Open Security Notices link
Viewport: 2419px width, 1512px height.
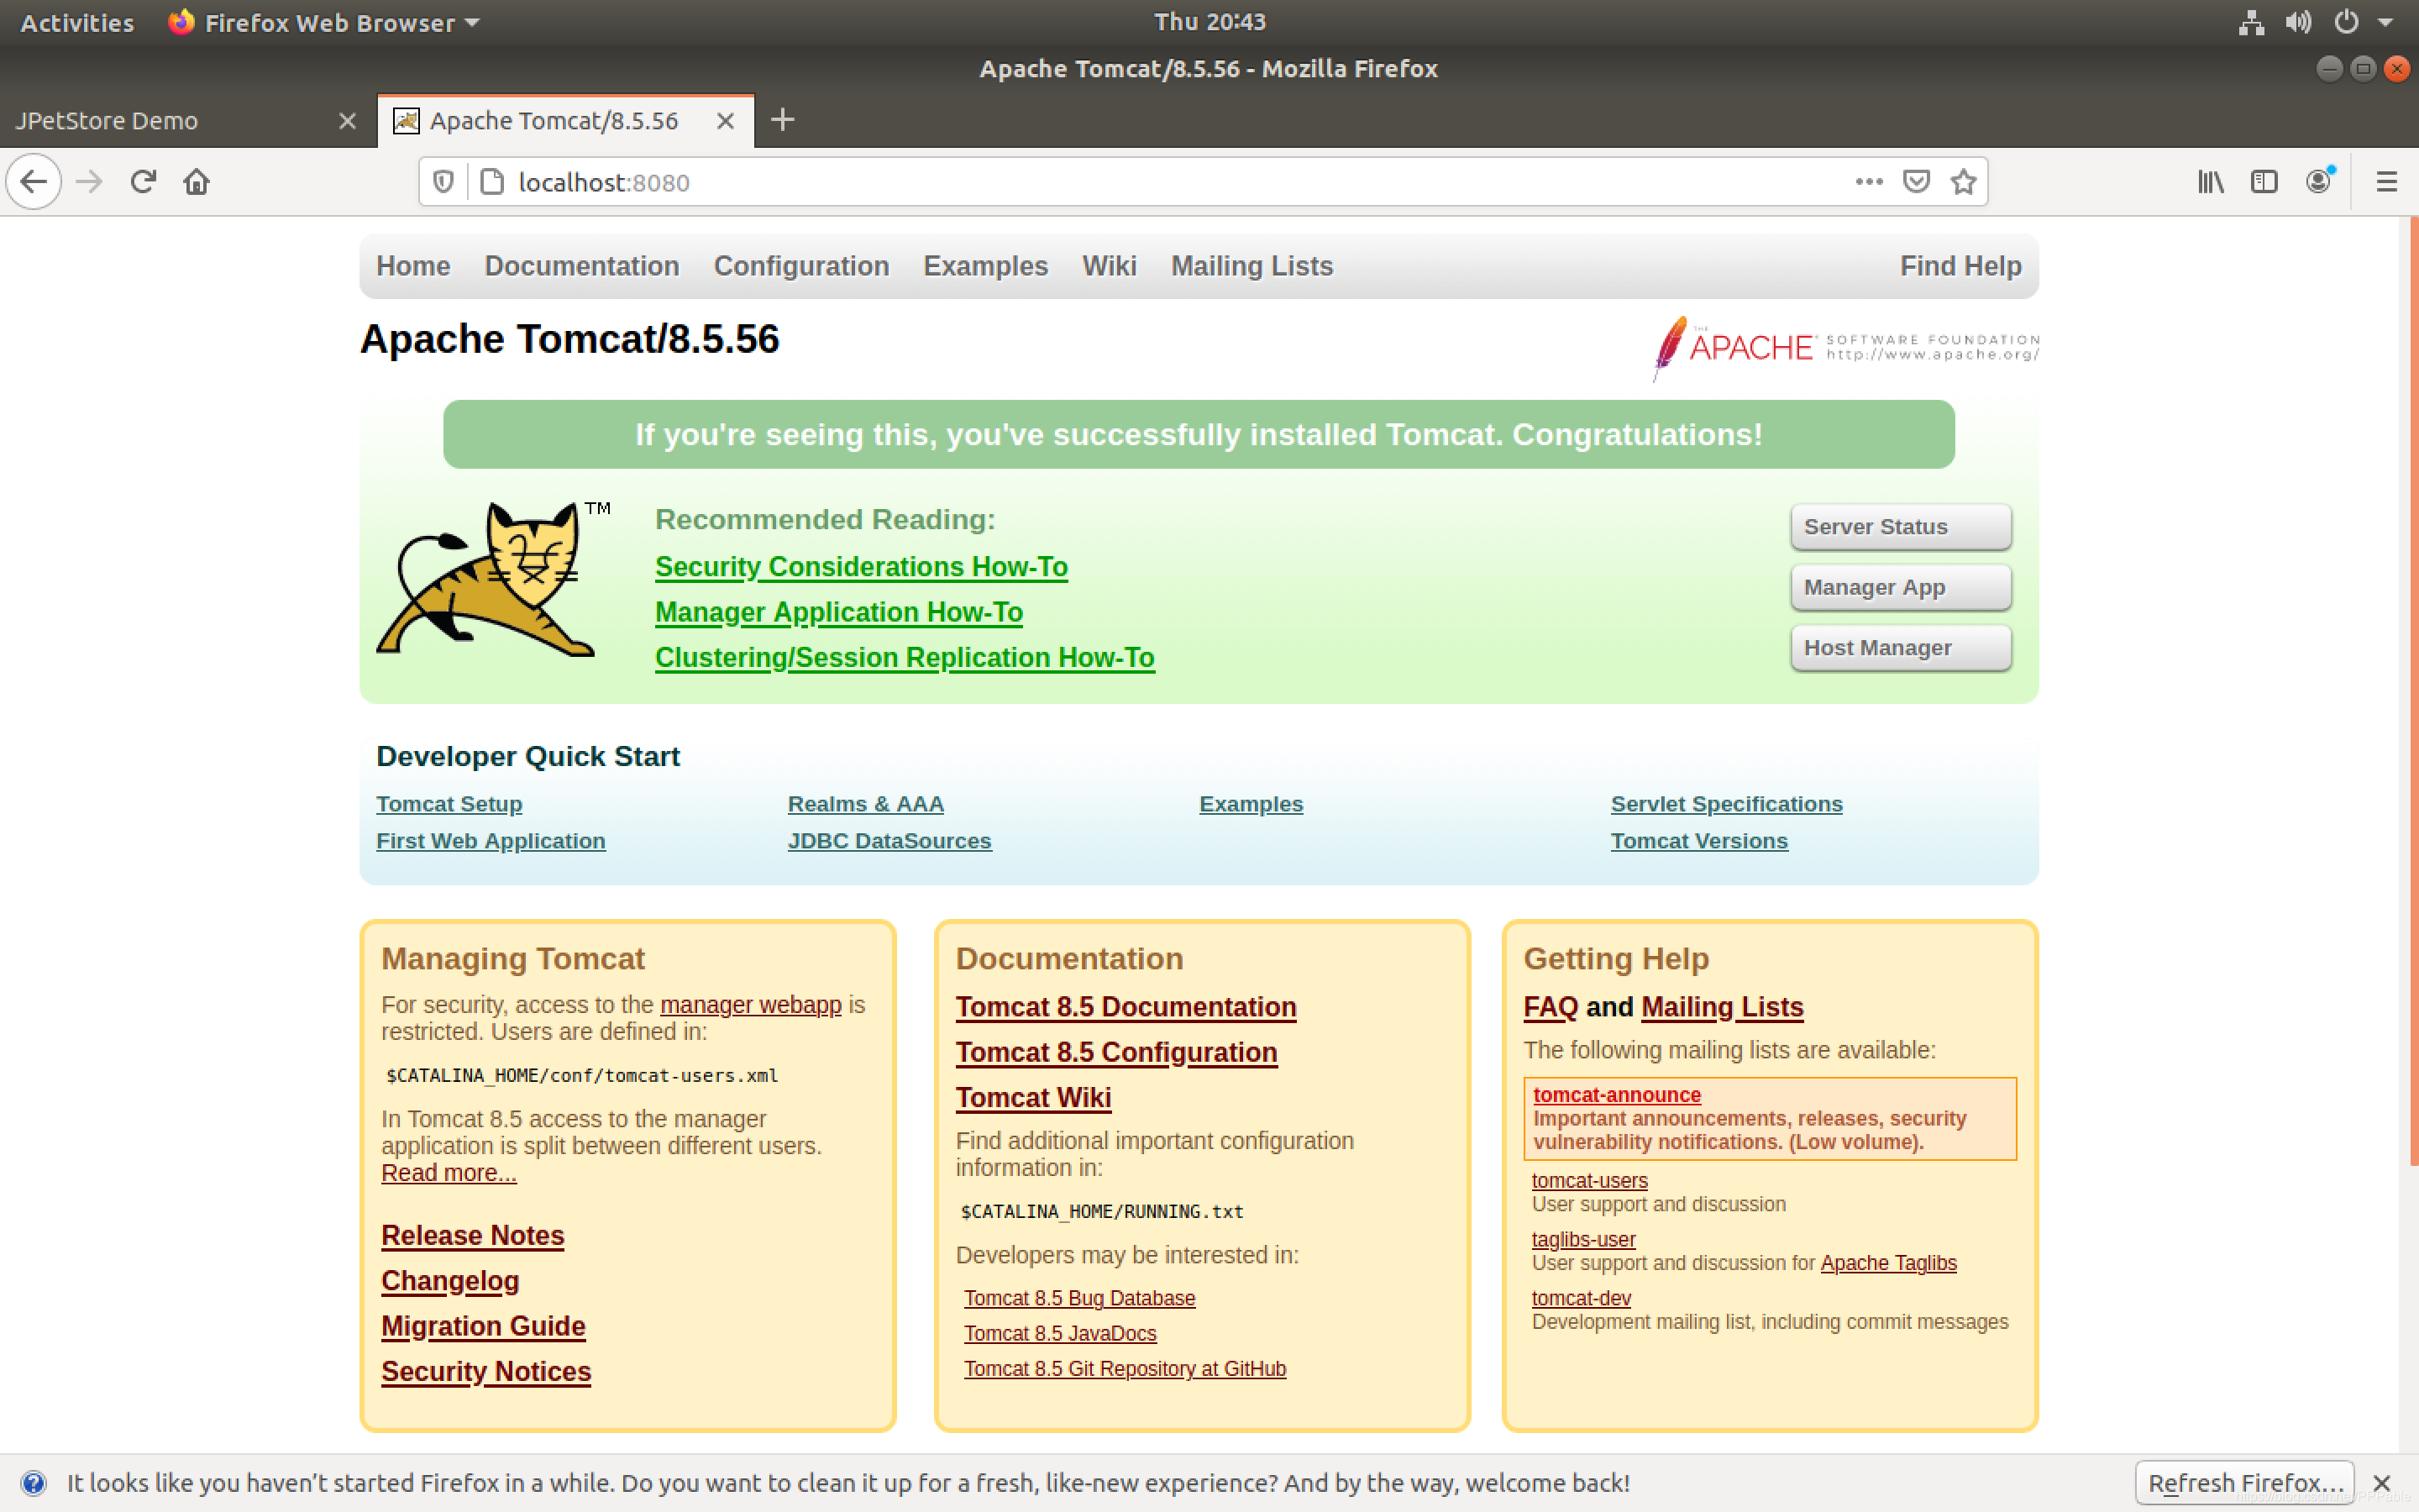485,1372
